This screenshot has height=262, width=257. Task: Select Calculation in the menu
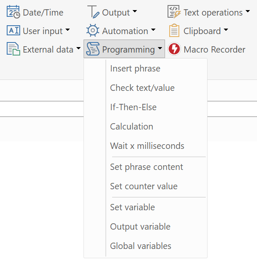(x=146, y=127)
